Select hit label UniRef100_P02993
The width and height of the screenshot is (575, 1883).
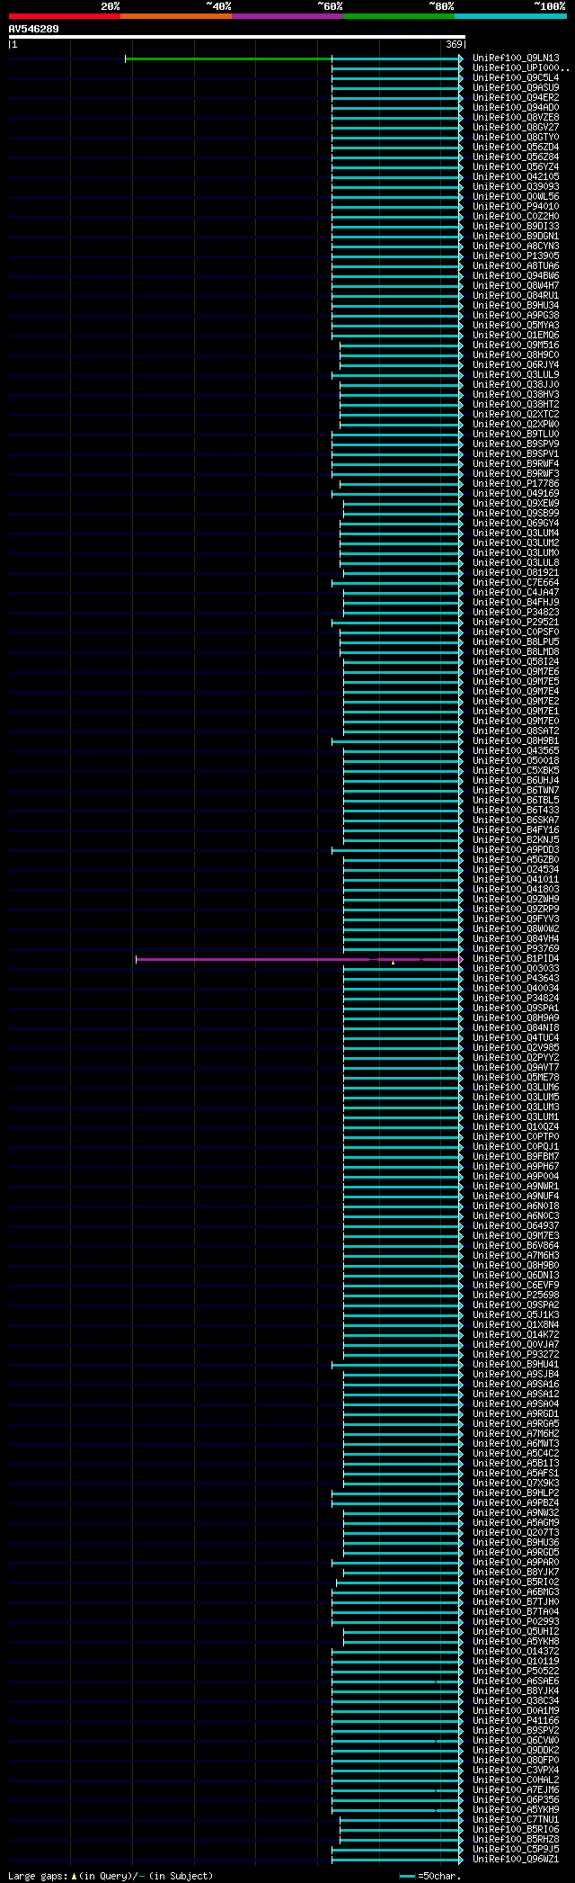click(516, 1622)
